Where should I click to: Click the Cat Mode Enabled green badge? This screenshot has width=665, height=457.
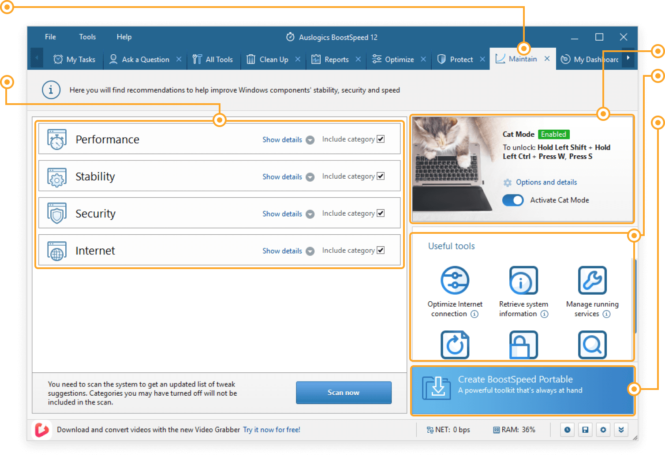553,134
